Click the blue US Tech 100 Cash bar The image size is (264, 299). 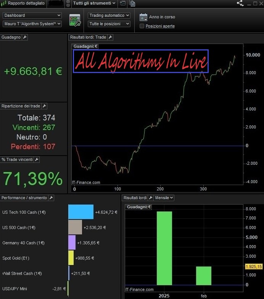81,212
